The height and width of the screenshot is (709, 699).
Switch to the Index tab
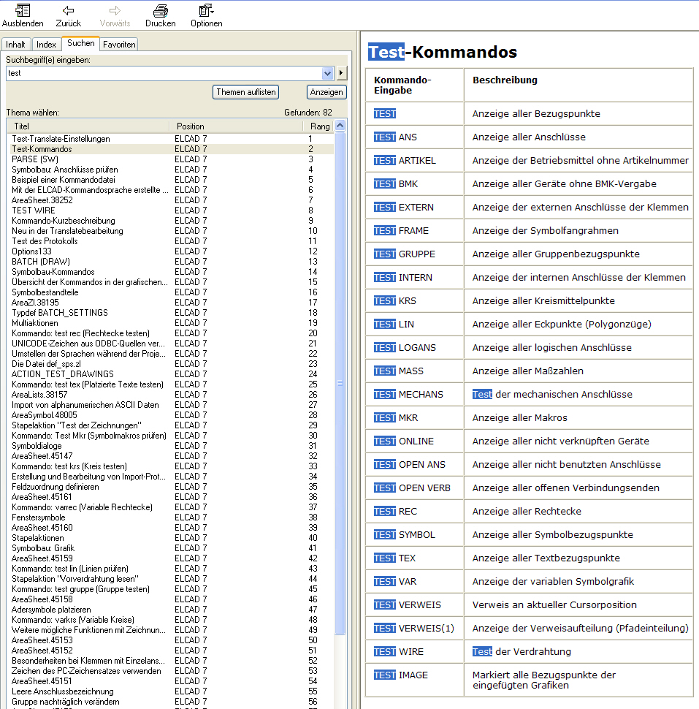(x=46, y=45)
